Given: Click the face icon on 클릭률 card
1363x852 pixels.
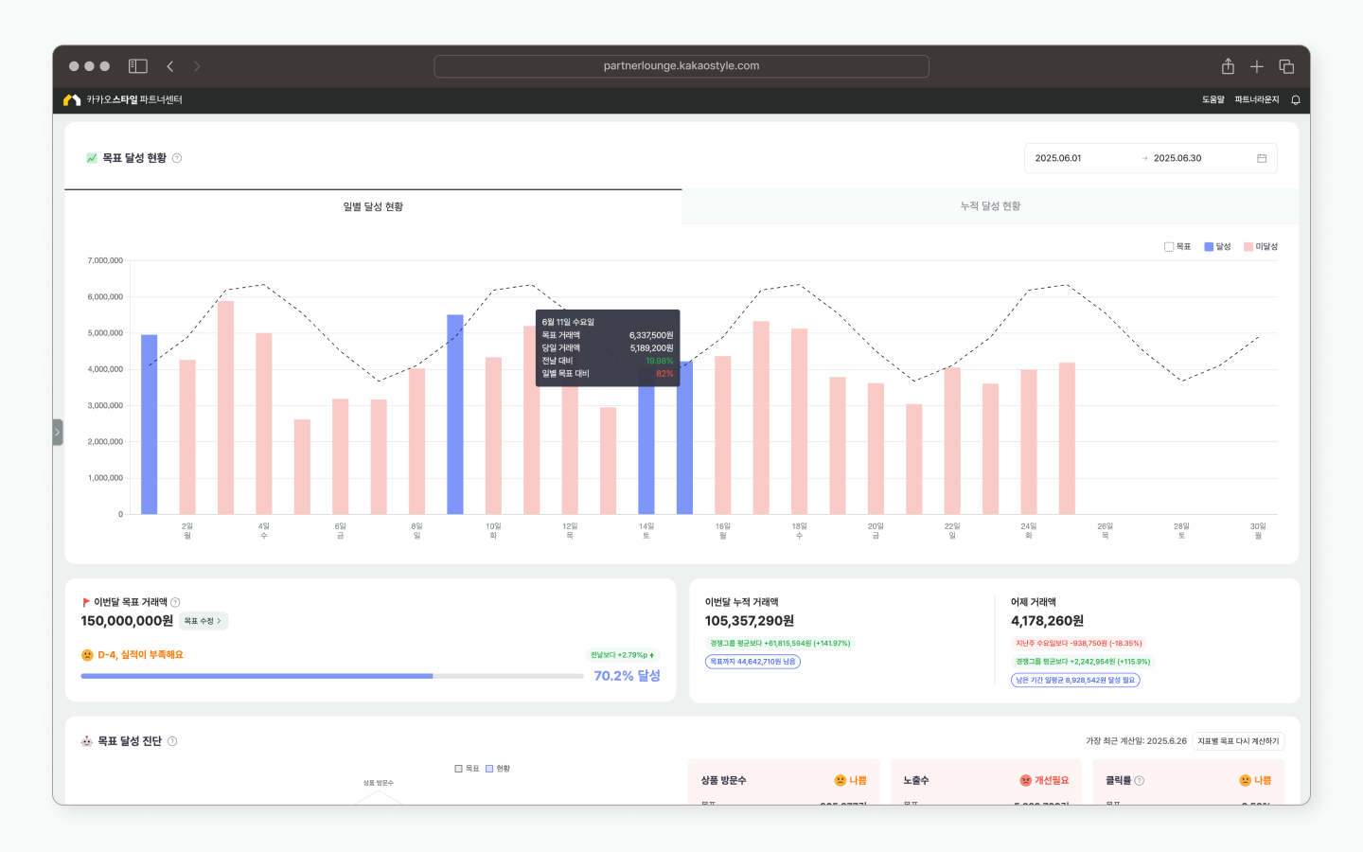Looking at the screenshot, I should click(1245, 781).
